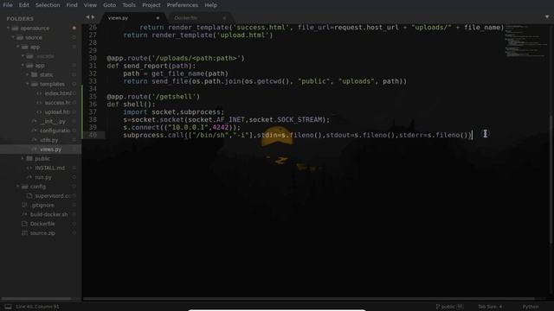Click the minimap code preview
This screenshot has height=311, width=554.
click(526, 41)
